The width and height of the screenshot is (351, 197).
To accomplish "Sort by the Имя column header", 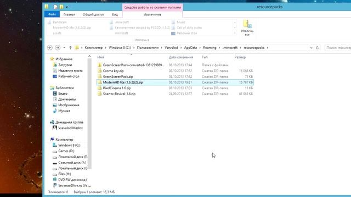I will (100, 57).
